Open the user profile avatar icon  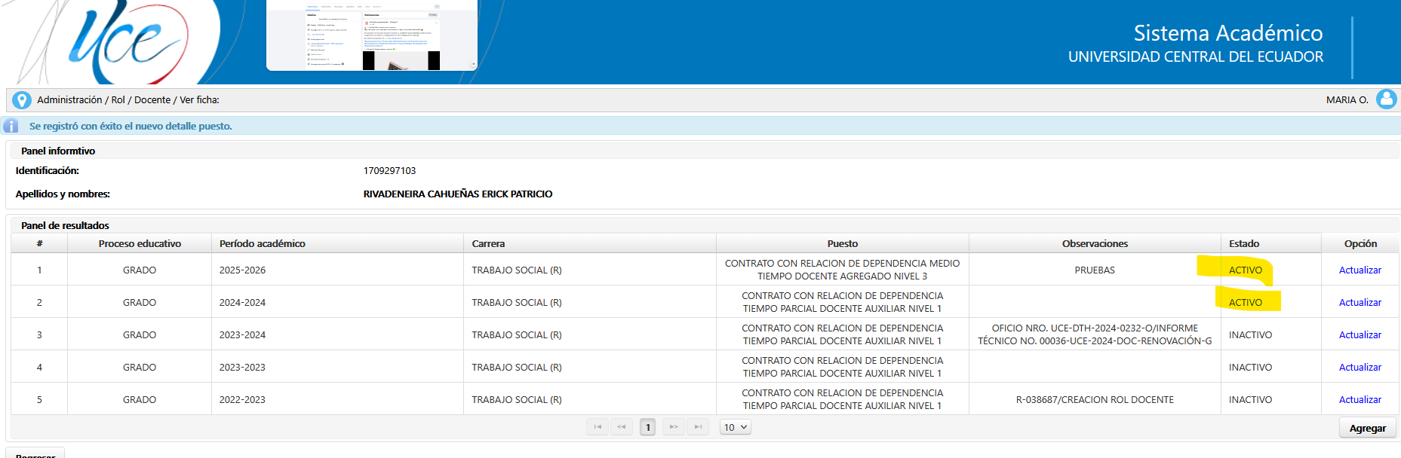click(1386, 99)
